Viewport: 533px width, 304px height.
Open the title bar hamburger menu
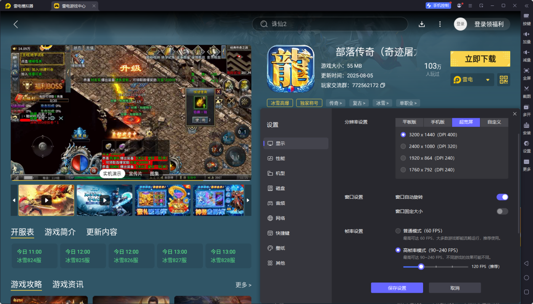pyautogui.click(x=470, y=5)
